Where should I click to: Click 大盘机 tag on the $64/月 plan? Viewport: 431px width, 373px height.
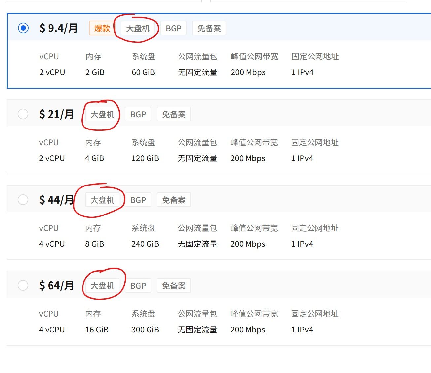(x=102, y=286)
